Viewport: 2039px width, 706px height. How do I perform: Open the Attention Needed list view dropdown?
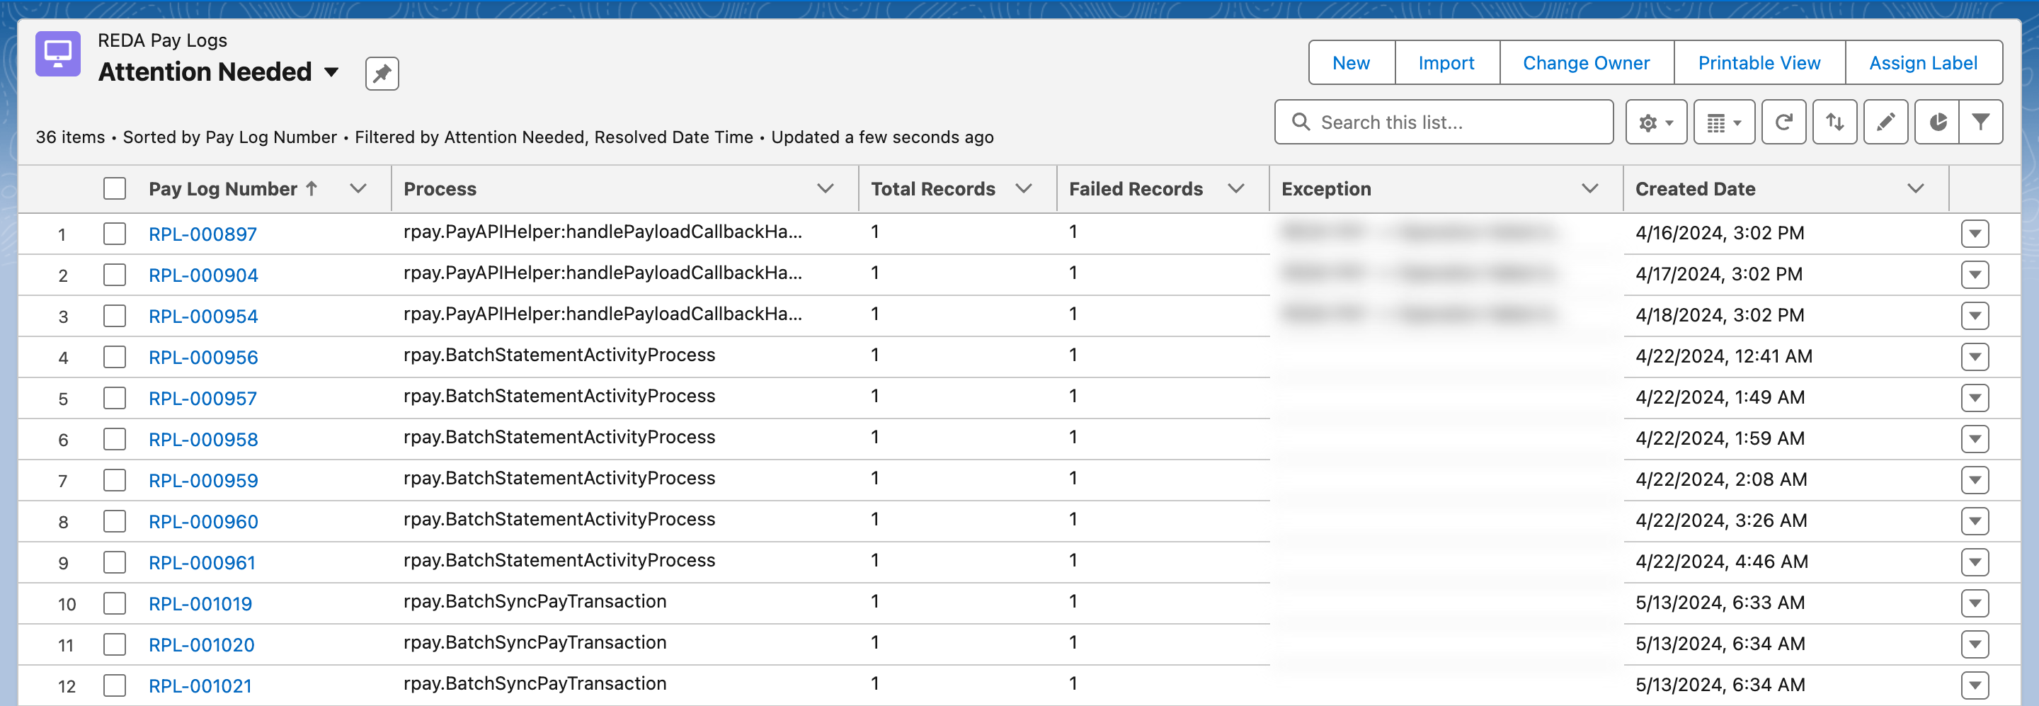tap(331, 73)
